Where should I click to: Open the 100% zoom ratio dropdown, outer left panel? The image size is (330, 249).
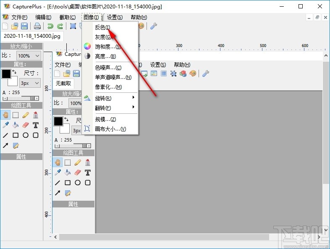[x=29, y=56]
